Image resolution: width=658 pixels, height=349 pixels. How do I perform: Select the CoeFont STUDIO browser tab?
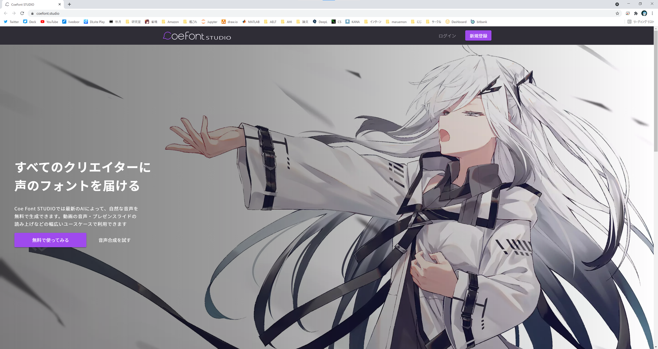[x=33, y=4]
